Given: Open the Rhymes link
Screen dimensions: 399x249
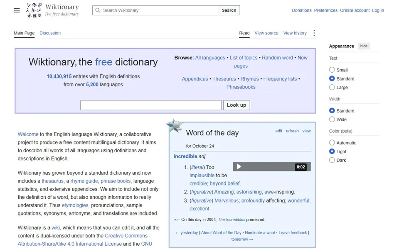Looking at the screenshot, I should click(250, 79).
